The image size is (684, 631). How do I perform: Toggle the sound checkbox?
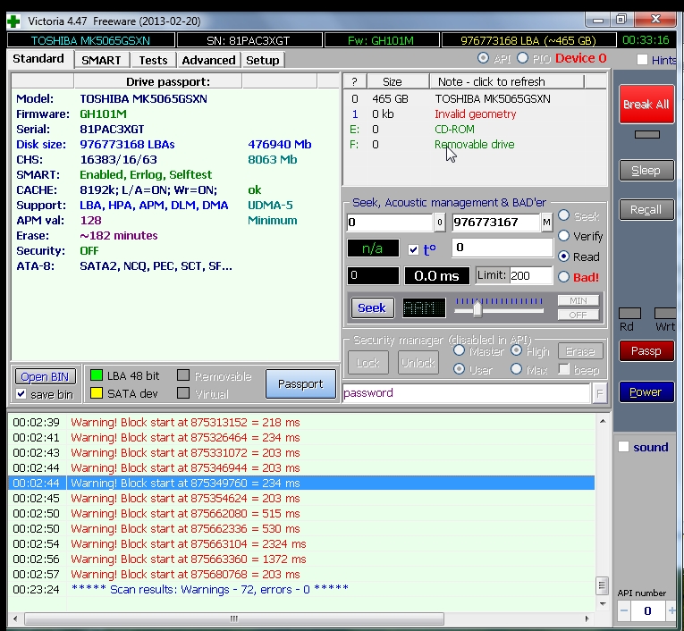tap(624, 447)
